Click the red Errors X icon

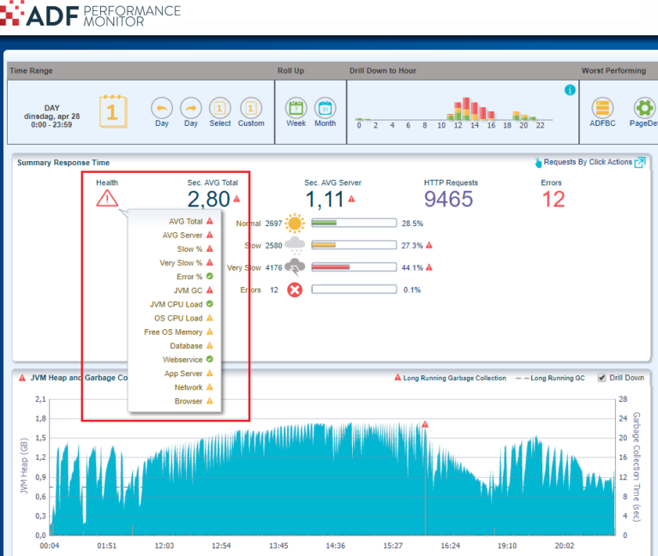[x=295, y=290]
